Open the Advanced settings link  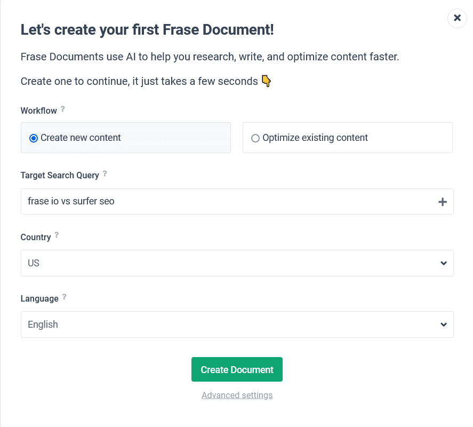pos(237,396)
